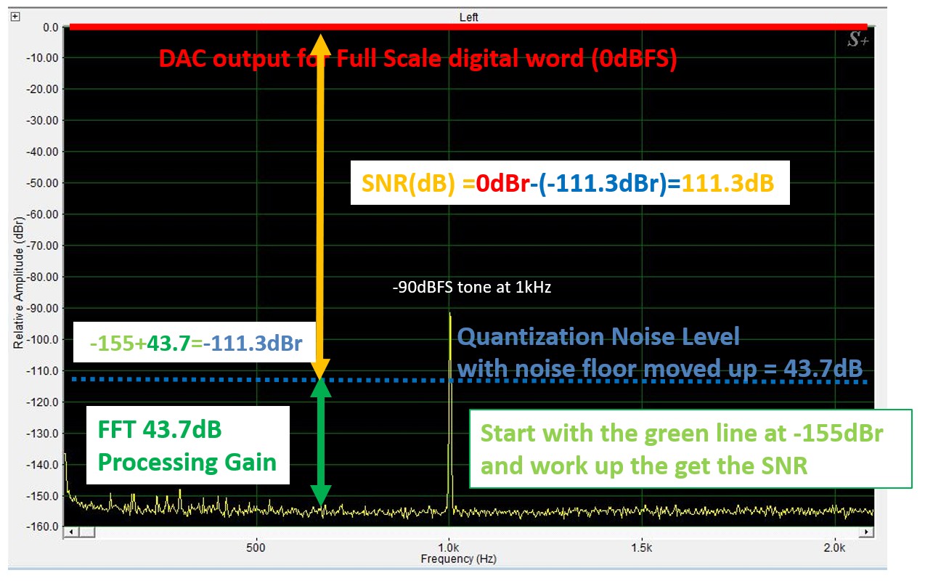Click the "Start with the green line" note
Image resolution: width=925 pixels, height=581 pixels.
pos(690,449)
